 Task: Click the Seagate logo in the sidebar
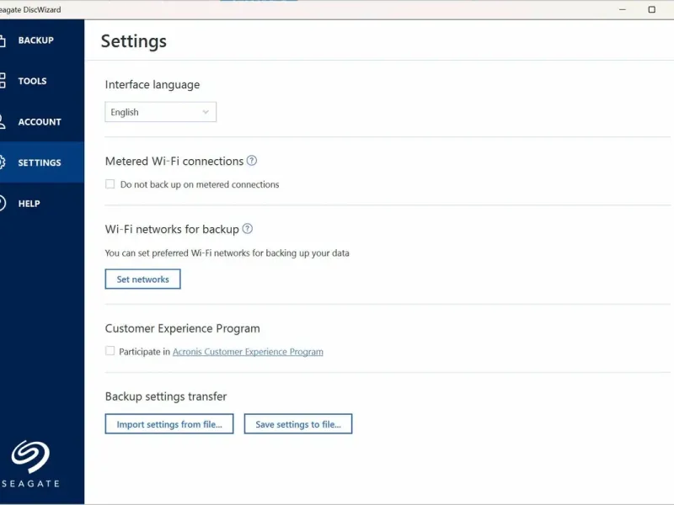[x=30, y=457]
